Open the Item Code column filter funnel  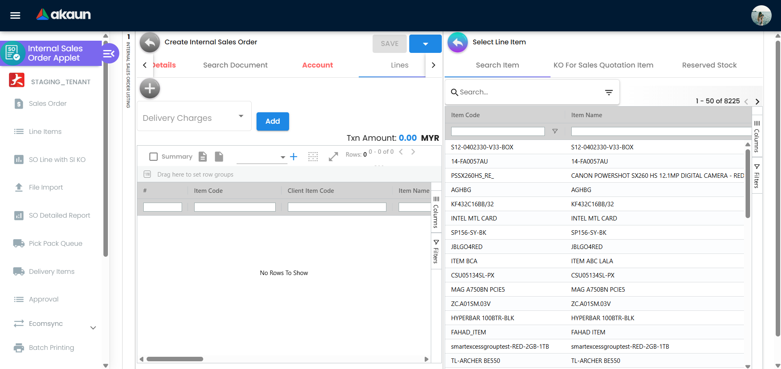click(x=555, y=131)
